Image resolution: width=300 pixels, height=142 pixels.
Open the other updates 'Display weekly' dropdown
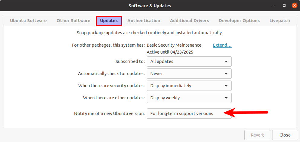pyautogui.click(x=189, y=98)
